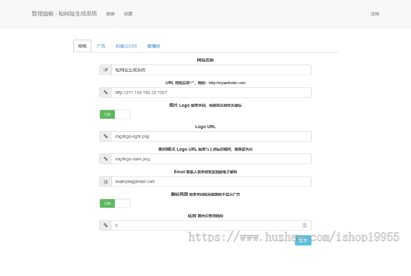This screenshot has width=411, height=276.
Task: Open the 设置 menu in the navbar
Action: coord(128,14)
